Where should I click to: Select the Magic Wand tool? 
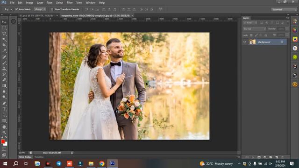4,39
